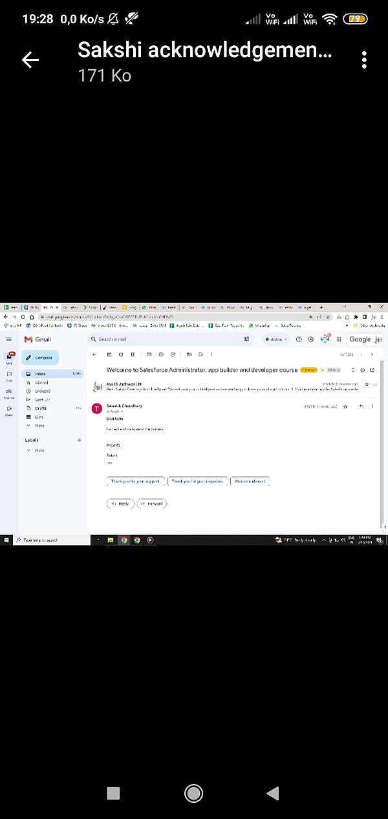This screenshot has width=388, height=819.
Task: Select the Drafts folder in sidebar
Action: point(41,408)
